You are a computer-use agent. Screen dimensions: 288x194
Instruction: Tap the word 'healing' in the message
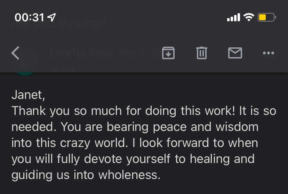click(x=210, y=160)
